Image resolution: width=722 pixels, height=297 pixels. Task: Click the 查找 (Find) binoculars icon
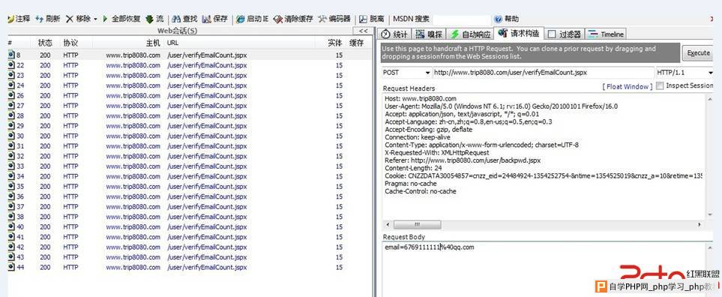176,19
